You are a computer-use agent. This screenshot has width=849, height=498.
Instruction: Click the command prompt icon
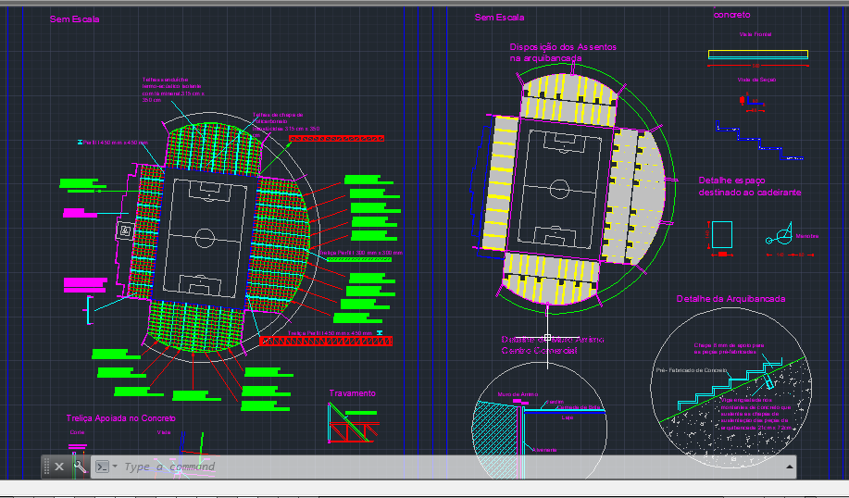pos(103,467)
